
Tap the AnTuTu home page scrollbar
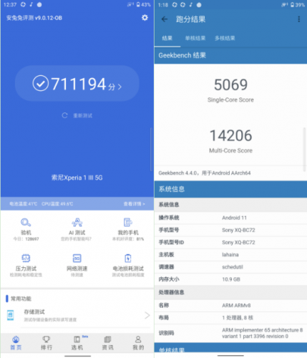coord(151,149)
